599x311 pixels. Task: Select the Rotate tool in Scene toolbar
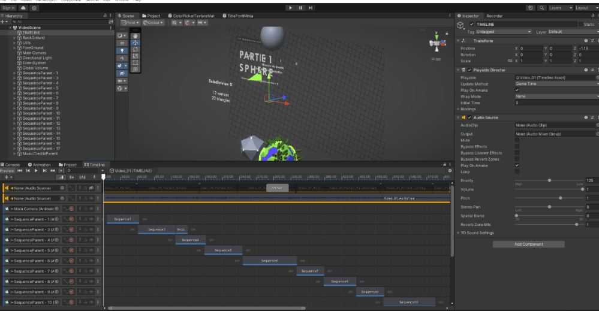(136, 49)
